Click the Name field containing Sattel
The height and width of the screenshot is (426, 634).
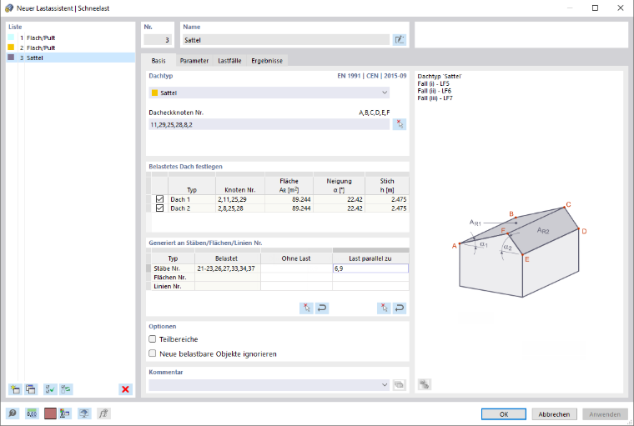coord(286,40)
